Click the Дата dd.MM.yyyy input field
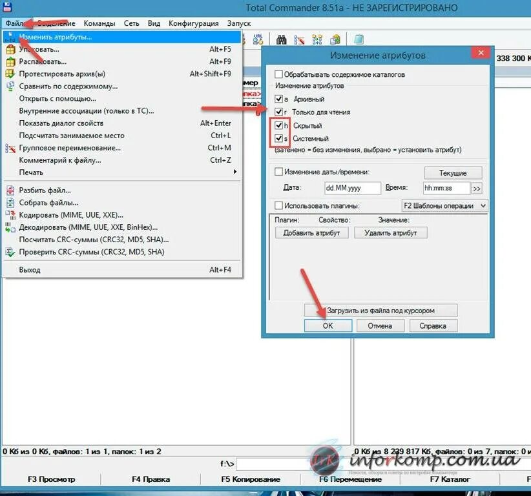 pyautogui.click(x=353, y=188)
